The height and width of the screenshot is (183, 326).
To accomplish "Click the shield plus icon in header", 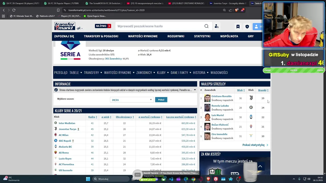I will [247, 26].
